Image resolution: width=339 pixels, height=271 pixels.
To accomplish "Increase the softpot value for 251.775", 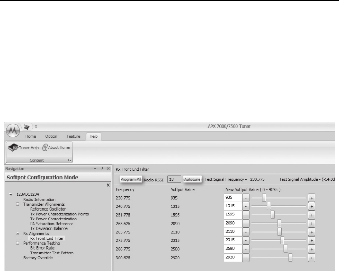I will pos(312,215).
